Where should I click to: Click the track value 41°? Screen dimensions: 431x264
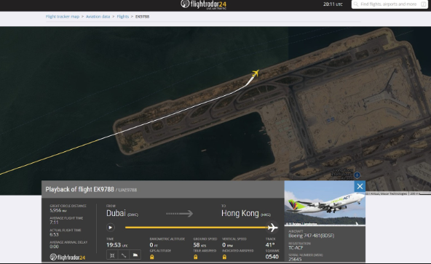[x=270, y=245]
